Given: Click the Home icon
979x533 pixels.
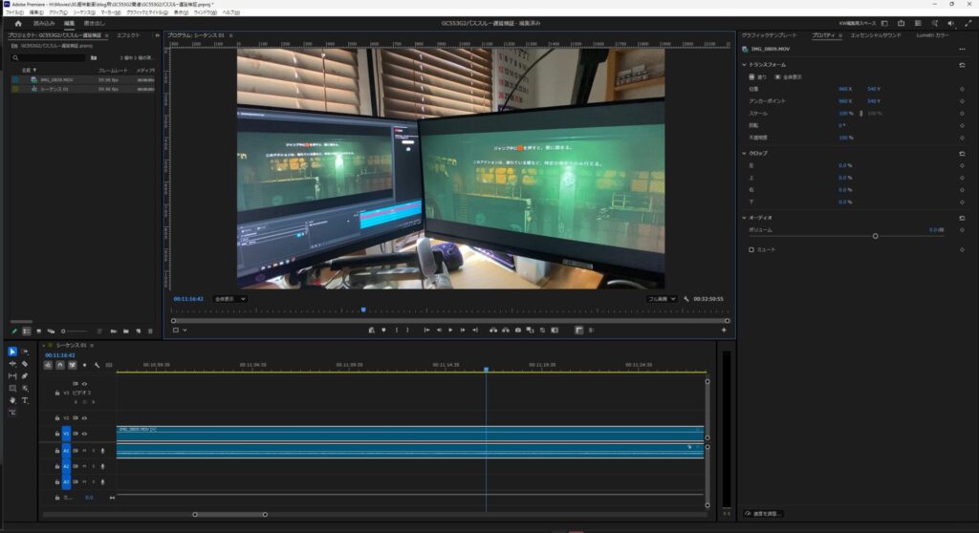Looking at the screenshot, I should (x=17, y=23).
